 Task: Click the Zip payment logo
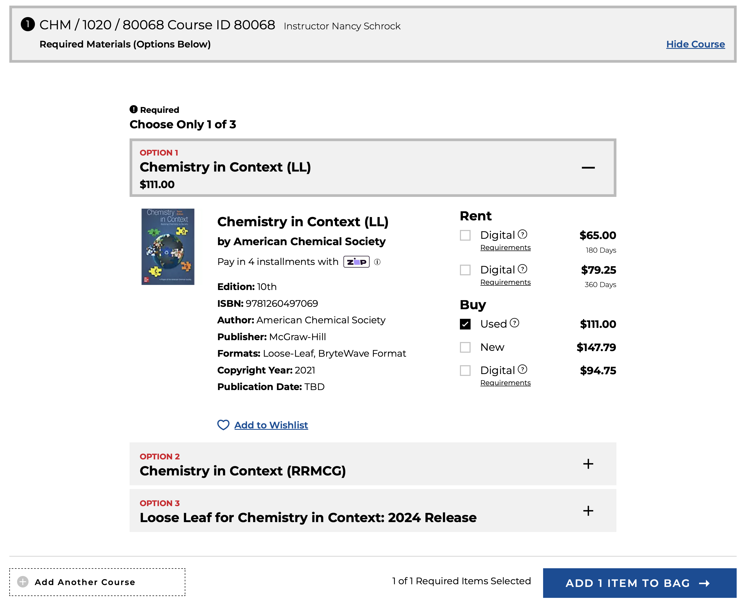click(x=356, y=262)
